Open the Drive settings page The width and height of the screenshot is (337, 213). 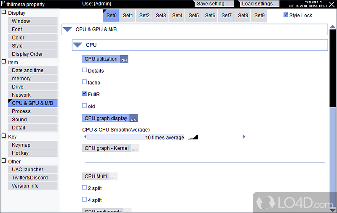pos(33,87)
